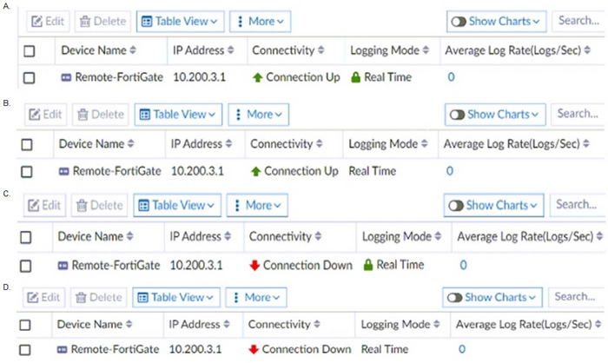Toggle the Show Charts switch in panel B
This screenshot has height=363, width=608.
point(457,115)
